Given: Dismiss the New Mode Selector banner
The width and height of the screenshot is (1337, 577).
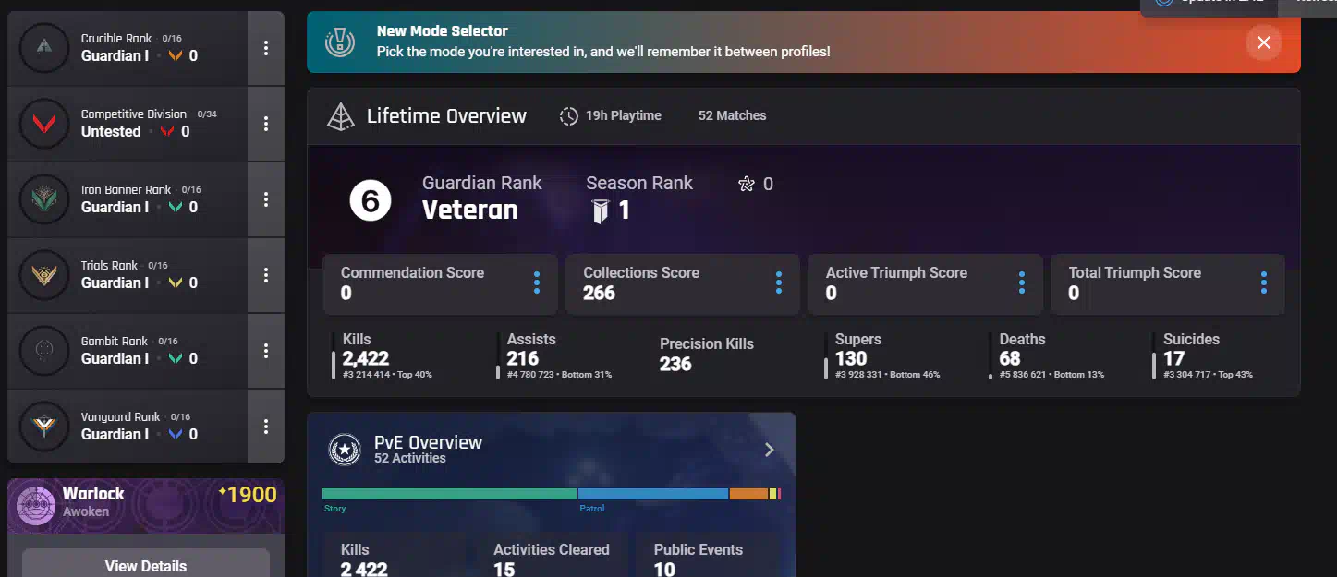Looking at the screenshot, I should pyautogui.click(x=1264, y=42).
